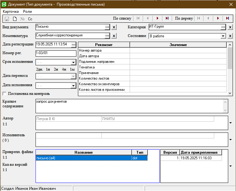Select the attached file письмо (a4)
This screenshot has height=191, width=236.
83,158
